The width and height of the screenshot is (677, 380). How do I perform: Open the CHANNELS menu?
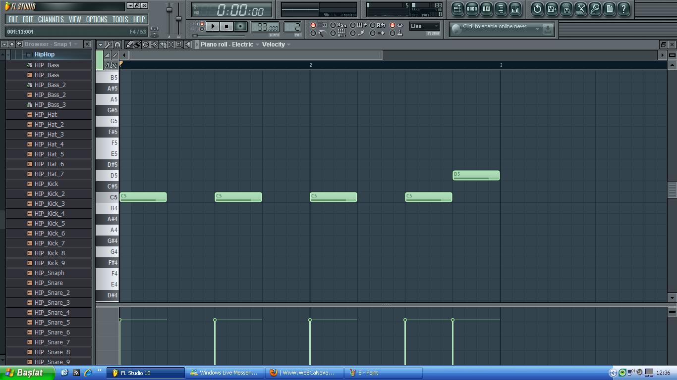pyautogui.click(x=51, y=19)
